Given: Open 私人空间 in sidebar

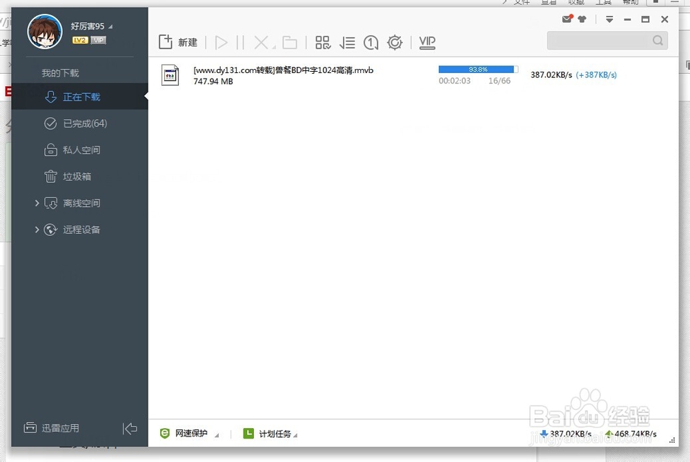Looking at the screenshot, I should [79, 150].
